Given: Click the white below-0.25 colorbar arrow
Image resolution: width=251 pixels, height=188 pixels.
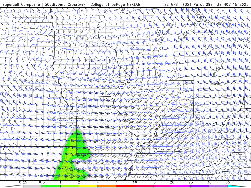Looking at the screenshot, I should 14,186.
